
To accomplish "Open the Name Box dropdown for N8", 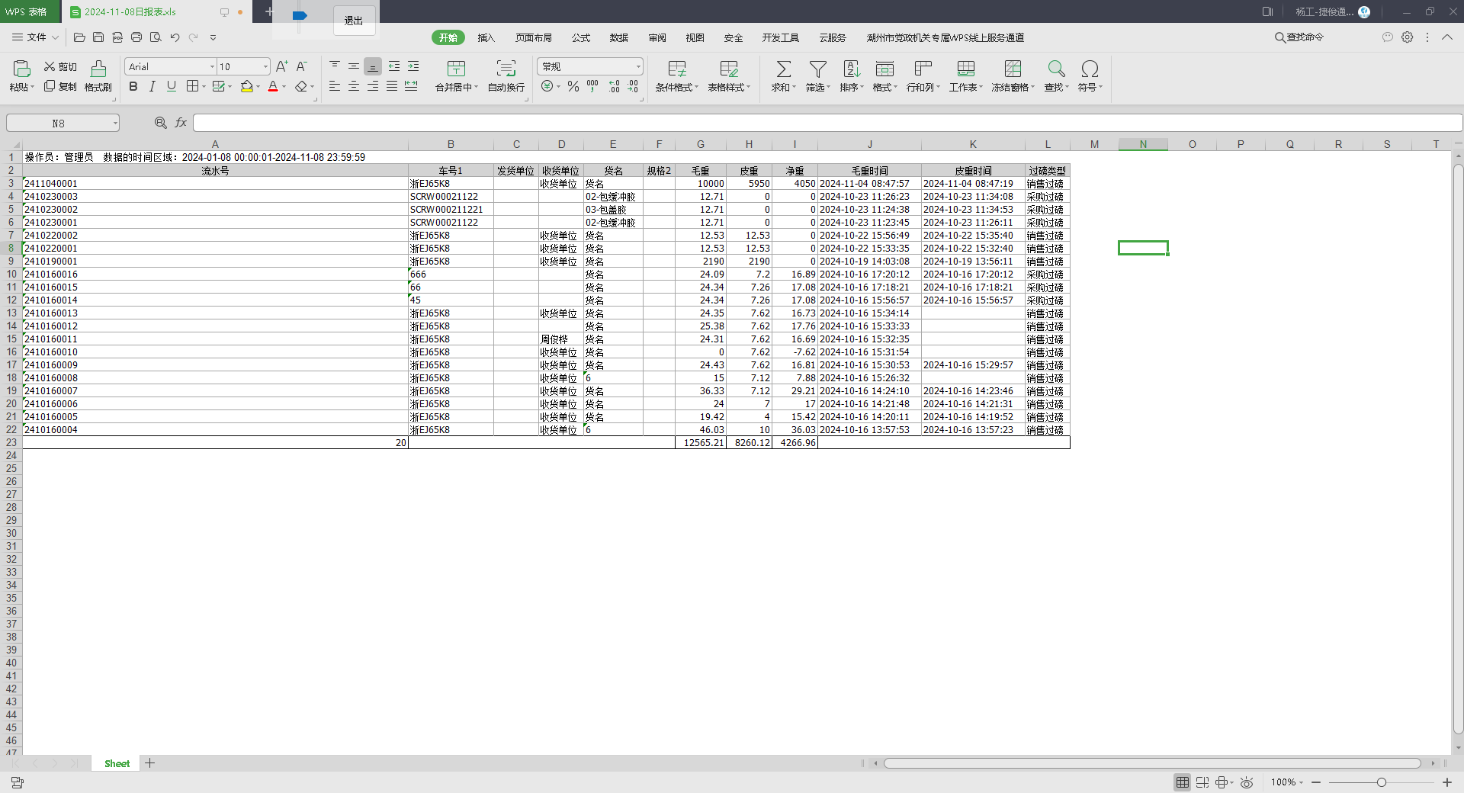I will (x=115, y=123).
